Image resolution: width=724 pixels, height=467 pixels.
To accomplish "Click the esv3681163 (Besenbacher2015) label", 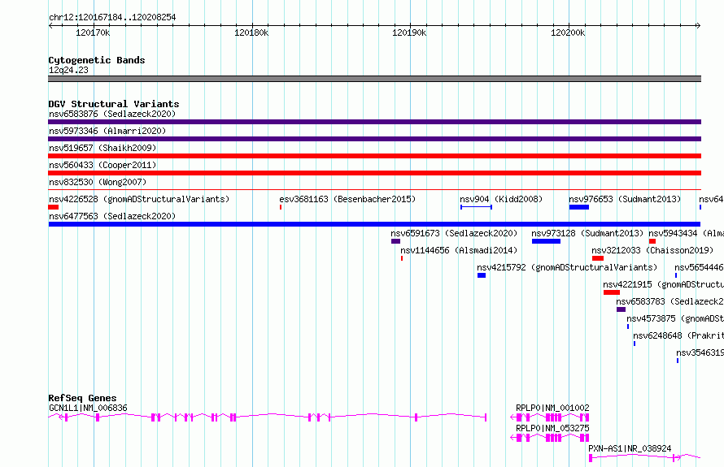I will pos(347,199).
